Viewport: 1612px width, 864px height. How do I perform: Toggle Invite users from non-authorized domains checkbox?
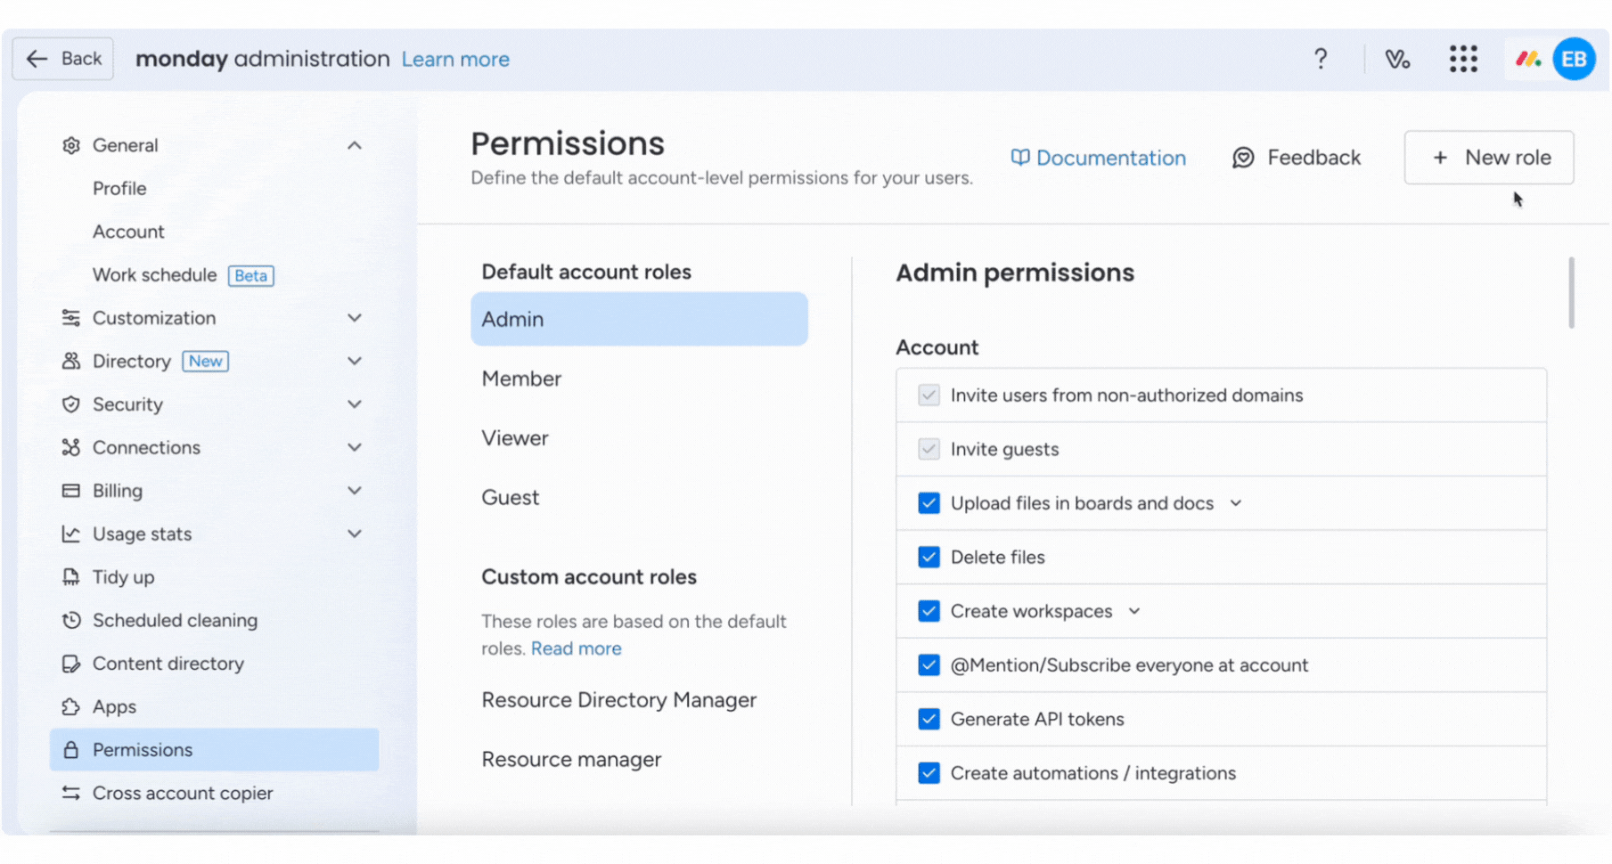pyautogui.click(x=929, y=395)
